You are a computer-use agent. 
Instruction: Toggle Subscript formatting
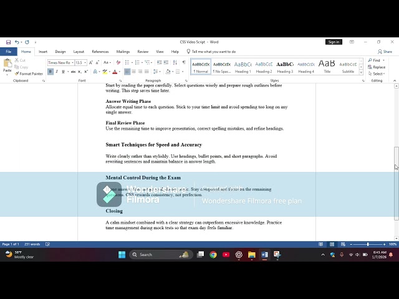click(x=80, y=72)
